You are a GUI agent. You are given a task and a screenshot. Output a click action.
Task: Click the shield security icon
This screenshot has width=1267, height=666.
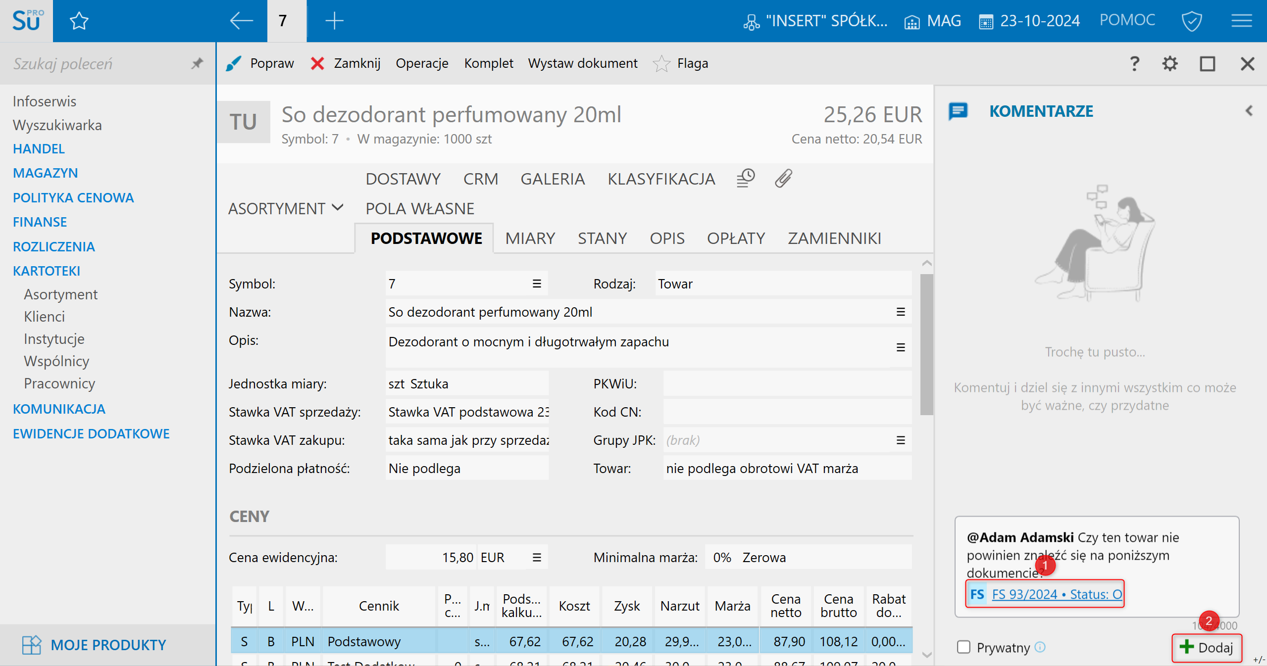coord(1191,21)
